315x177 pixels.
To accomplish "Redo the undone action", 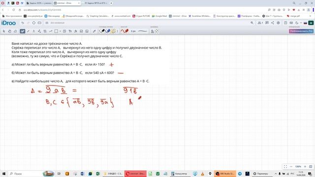I will [28, 23].
